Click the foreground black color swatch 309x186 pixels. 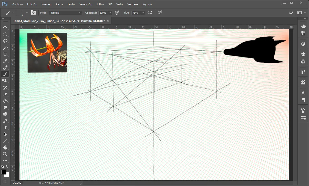coord(4,172)
